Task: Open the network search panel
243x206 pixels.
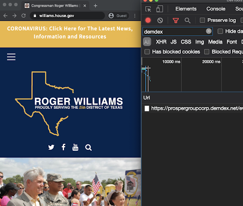Action: (187, 20)
